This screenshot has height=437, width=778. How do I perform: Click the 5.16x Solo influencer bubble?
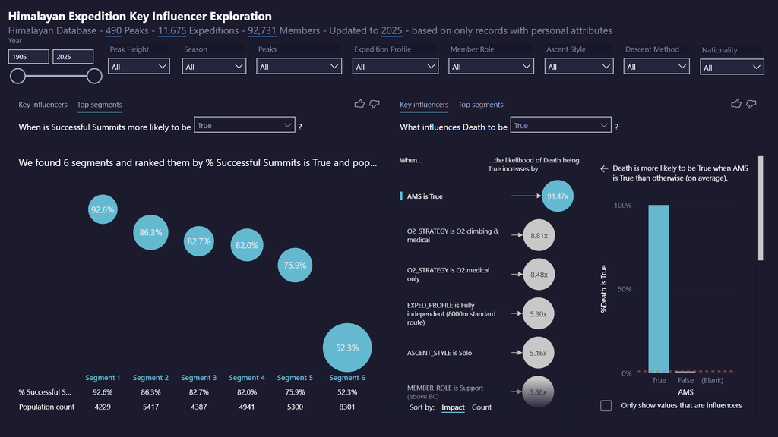539,353
